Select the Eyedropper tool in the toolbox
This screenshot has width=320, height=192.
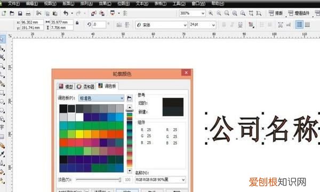point(2,154)
